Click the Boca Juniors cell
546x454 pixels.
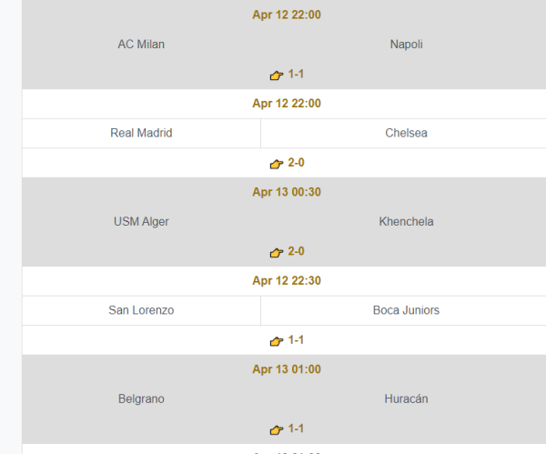click(403, 310)
